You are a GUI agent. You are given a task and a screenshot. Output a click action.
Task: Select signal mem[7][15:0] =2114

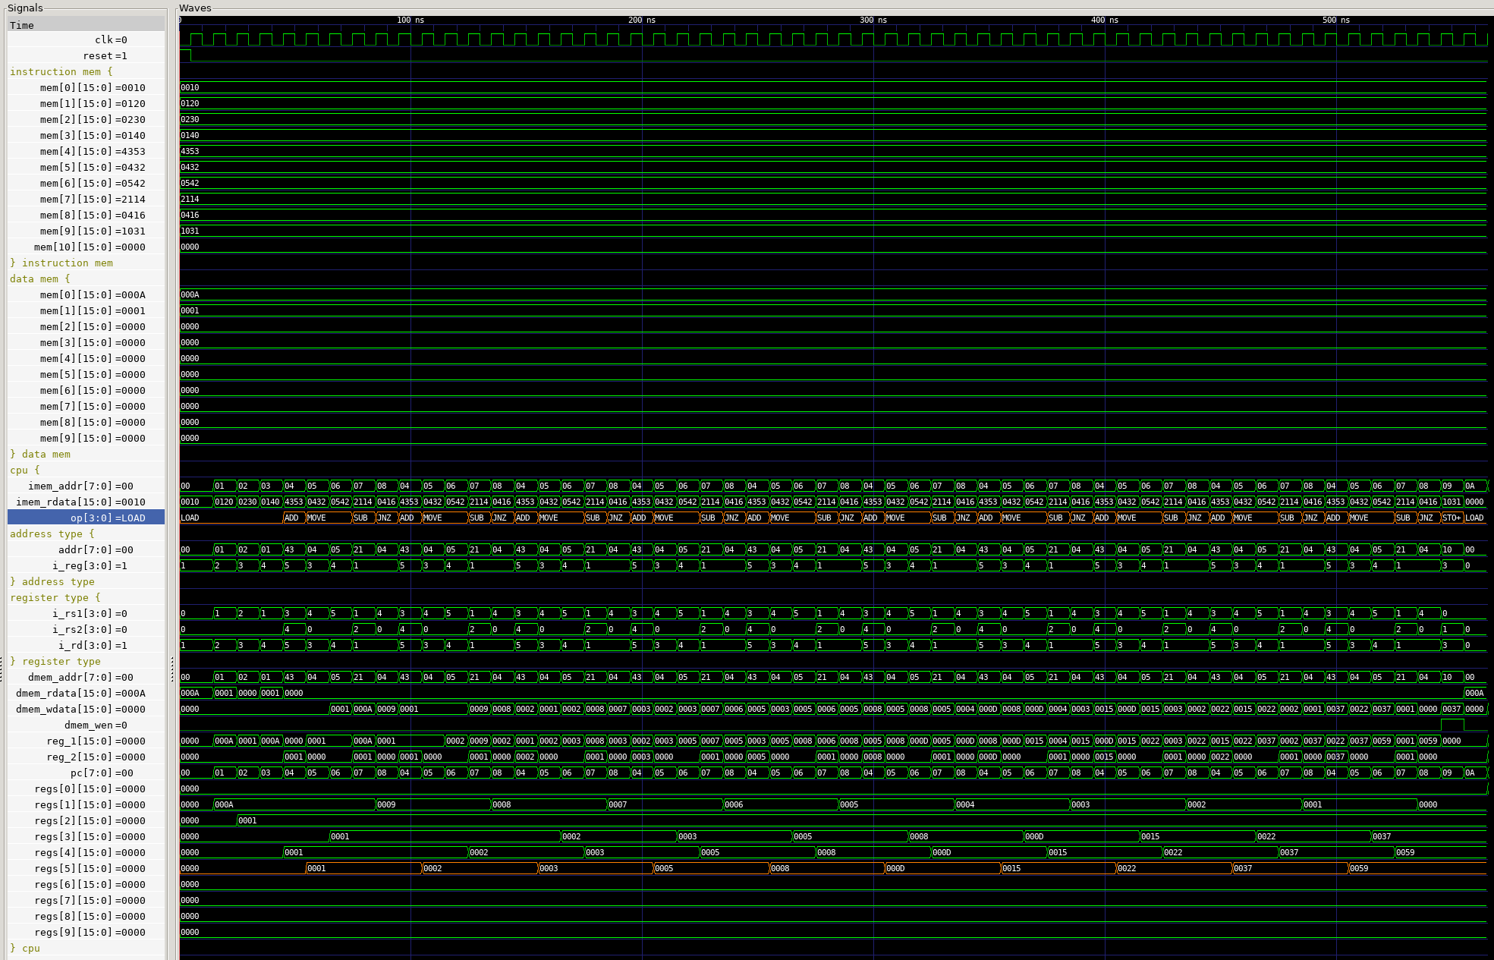click(86, 199)
